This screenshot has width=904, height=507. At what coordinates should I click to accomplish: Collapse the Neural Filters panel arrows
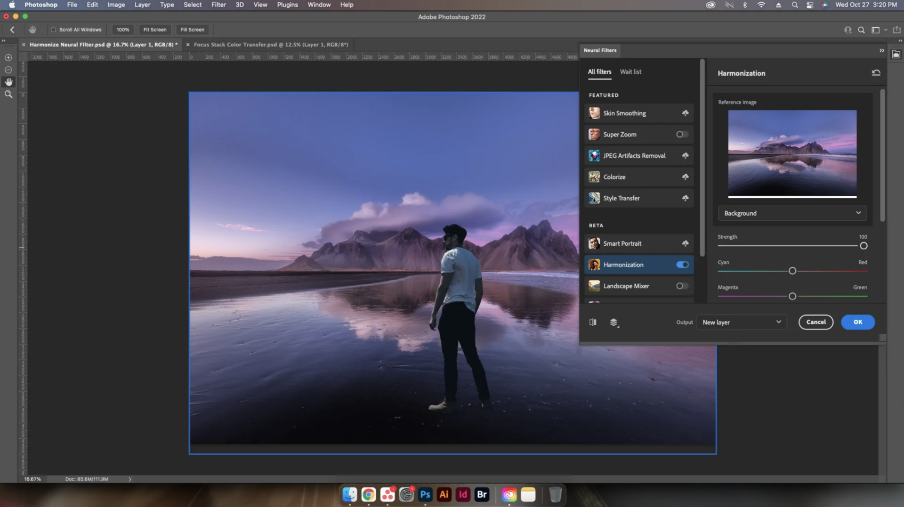click(881, 50)
